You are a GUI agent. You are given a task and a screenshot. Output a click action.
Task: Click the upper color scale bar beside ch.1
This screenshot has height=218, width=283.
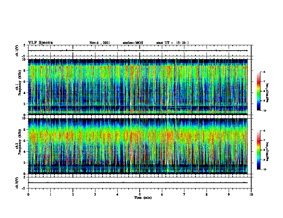[x=259, y=91]
